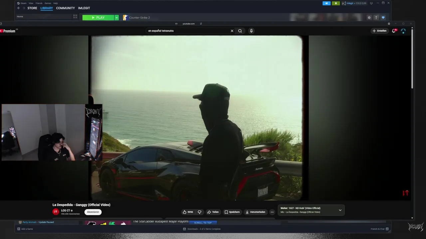Click 'Weiter: 1607 - ND Kobi' next-up text
The width and height of the screenshot is (426, 239).
pyautogui.click(x=301, y=208)
